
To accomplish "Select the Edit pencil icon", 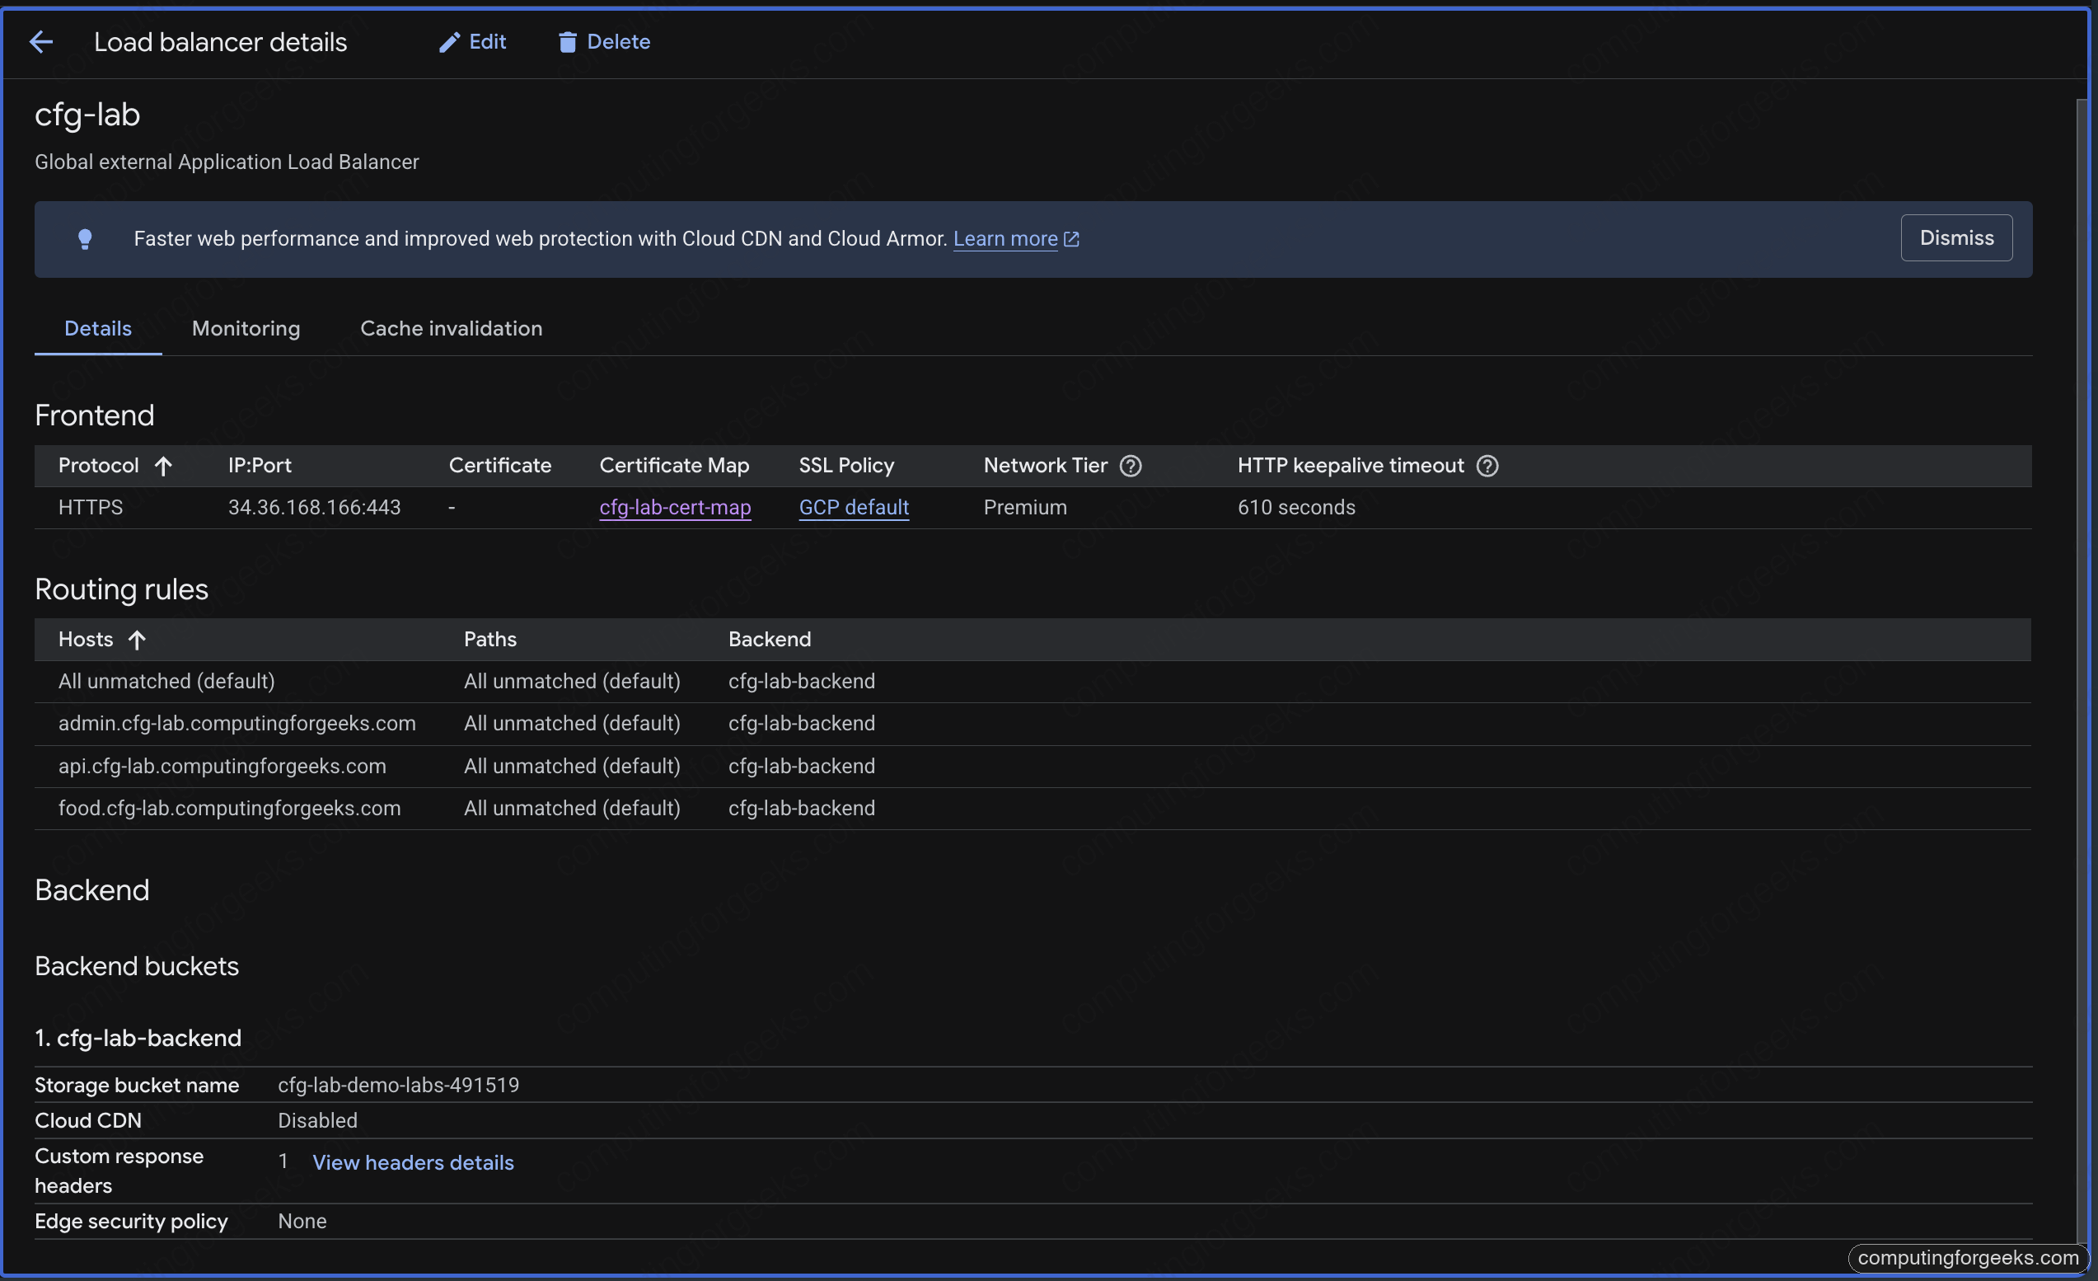I will coord(452,42).
